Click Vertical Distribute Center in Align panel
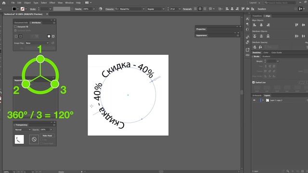 click(x=261, y=36)
